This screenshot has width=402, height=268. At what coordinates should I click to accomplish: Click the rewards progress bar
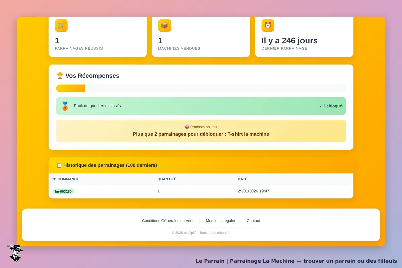pos(201,88)
